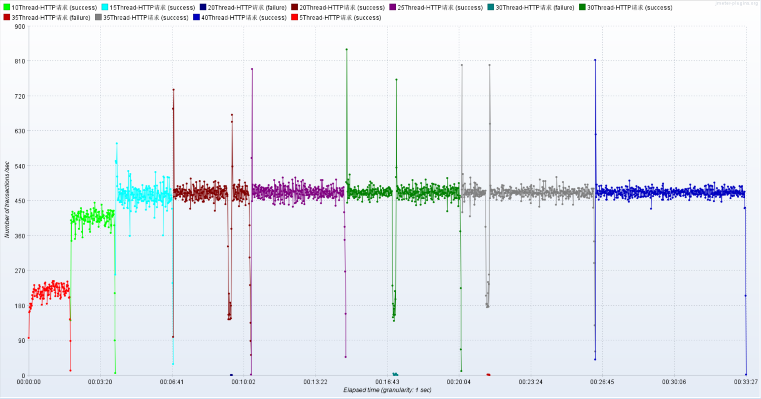Image resolution: width=761 pixels, height=399 pixels.
Task: Click the 25Thread success purple legend swatch
Action: pos(393,8)
